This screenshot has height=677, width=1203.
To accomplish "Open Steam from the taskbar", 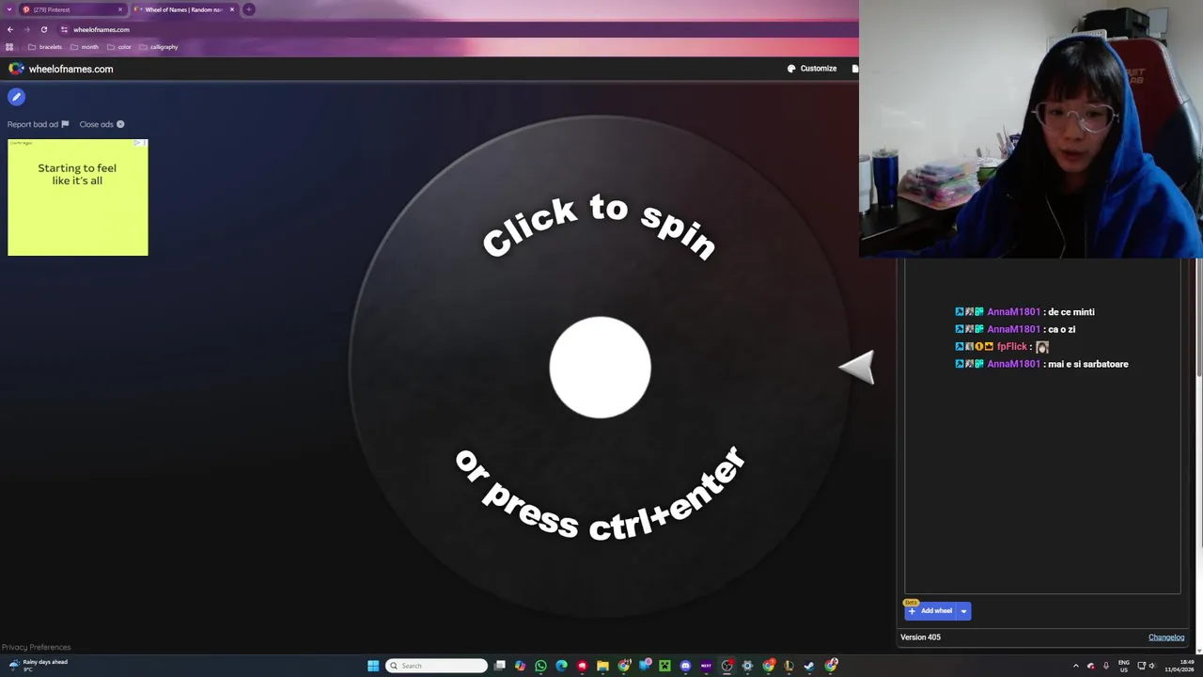I will click(x=809, y=666).
